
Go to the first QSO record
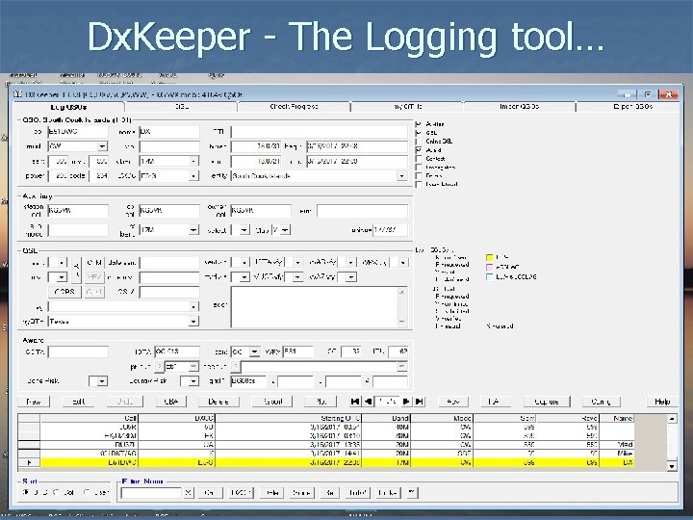coord(354,402)
